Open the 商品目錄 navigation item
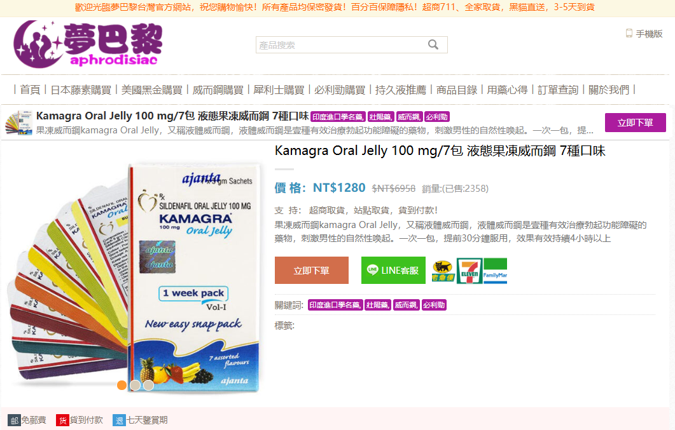The image size is (675, 430). (x=457, y=90)
